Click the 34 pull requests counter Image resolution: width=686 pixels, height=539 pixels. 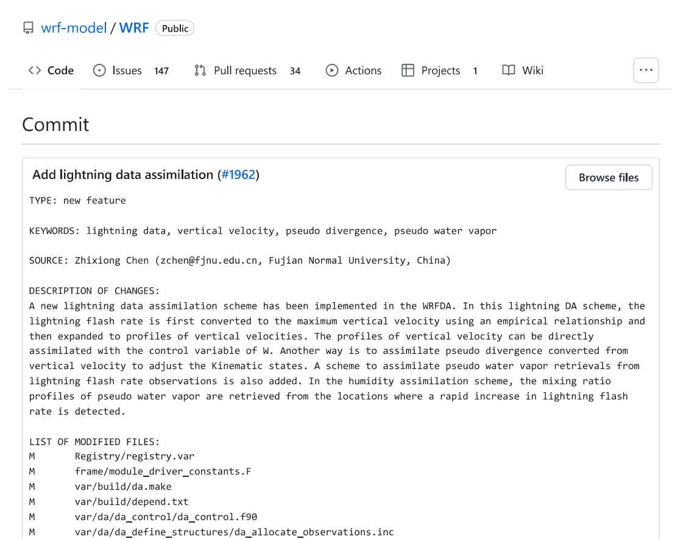pyautogui.click(x=295, y=71)
